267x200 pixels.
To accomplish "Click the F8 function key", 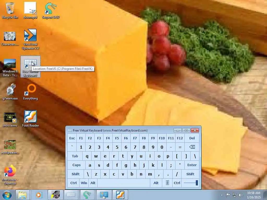I will tap(144, 138).
